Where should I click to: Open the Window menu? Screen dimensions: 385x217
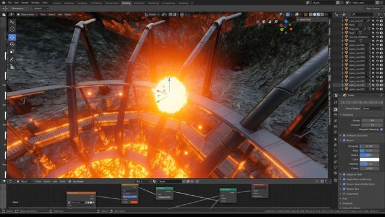tap(35, 2)
